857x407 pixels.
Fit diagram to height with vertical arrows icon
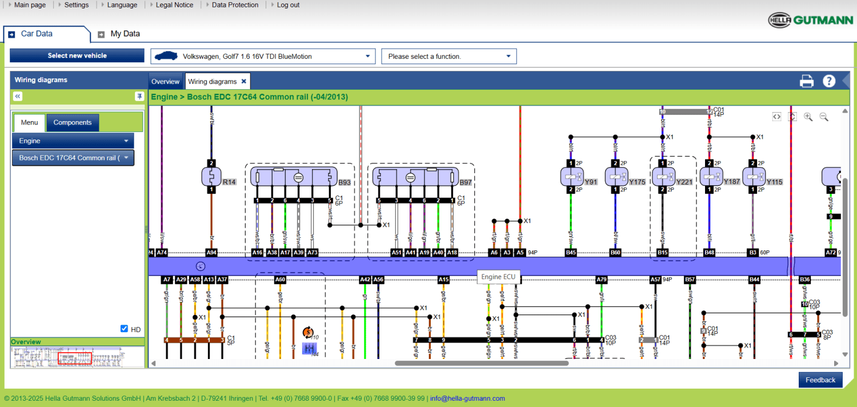792,117
